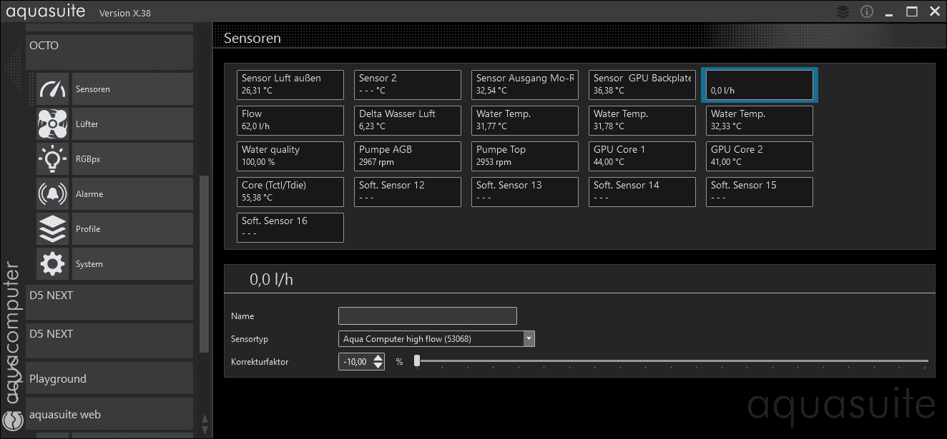Select the Flow 62,0 l/h tile
Viewport: 947px width, 439px height.
[x=290, y=121]
